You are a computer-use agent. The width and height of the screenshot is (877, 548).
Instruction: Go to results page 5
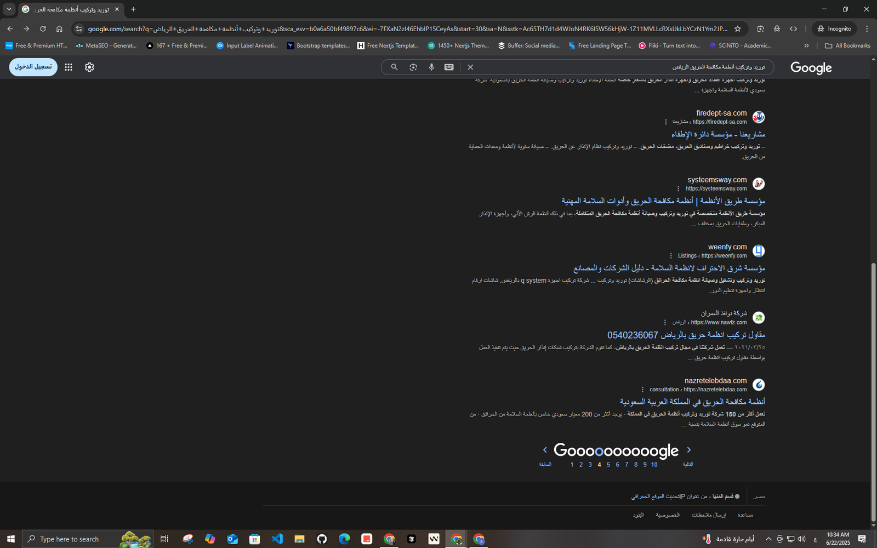(608, 464)
